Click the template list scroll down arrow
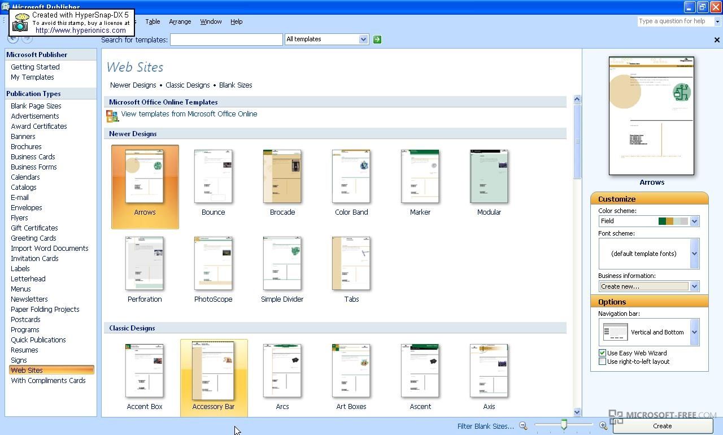723x435 pixels. (577, 412)
